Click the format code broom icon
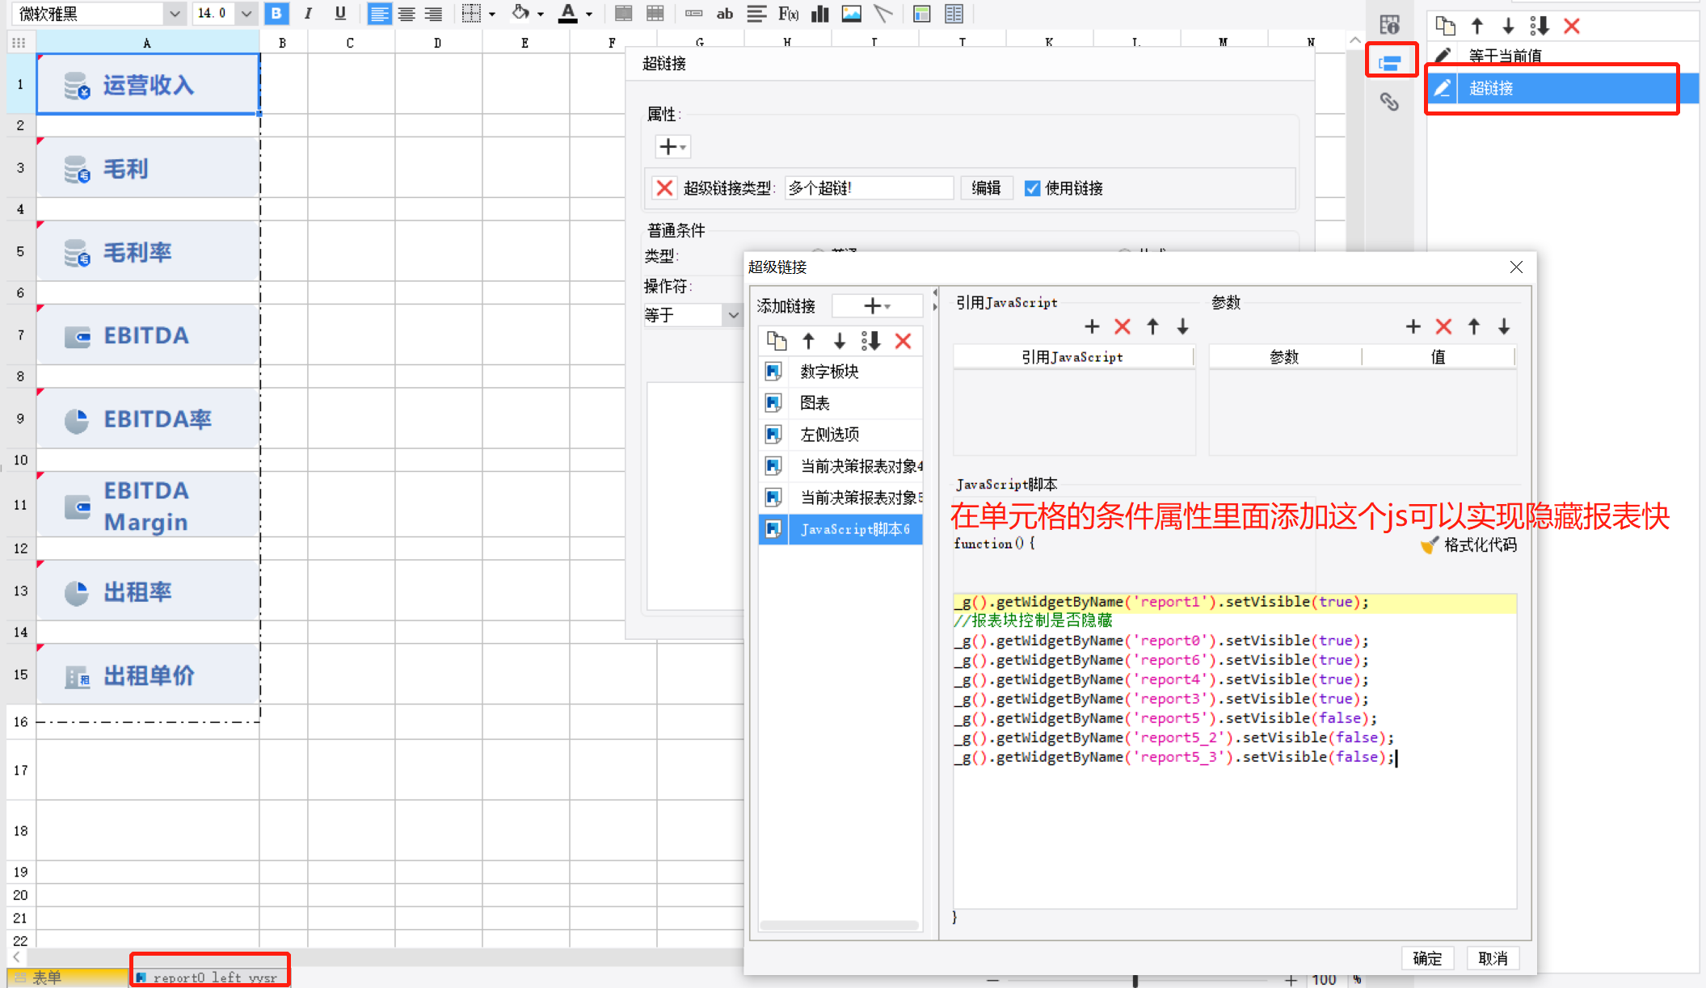 [1429, 545]
